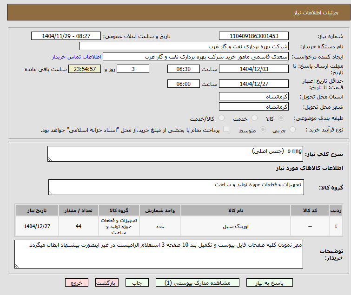Open مشاهده مدارک پیوستی (1) attachments
351x295 pixels.
(198, 283)
